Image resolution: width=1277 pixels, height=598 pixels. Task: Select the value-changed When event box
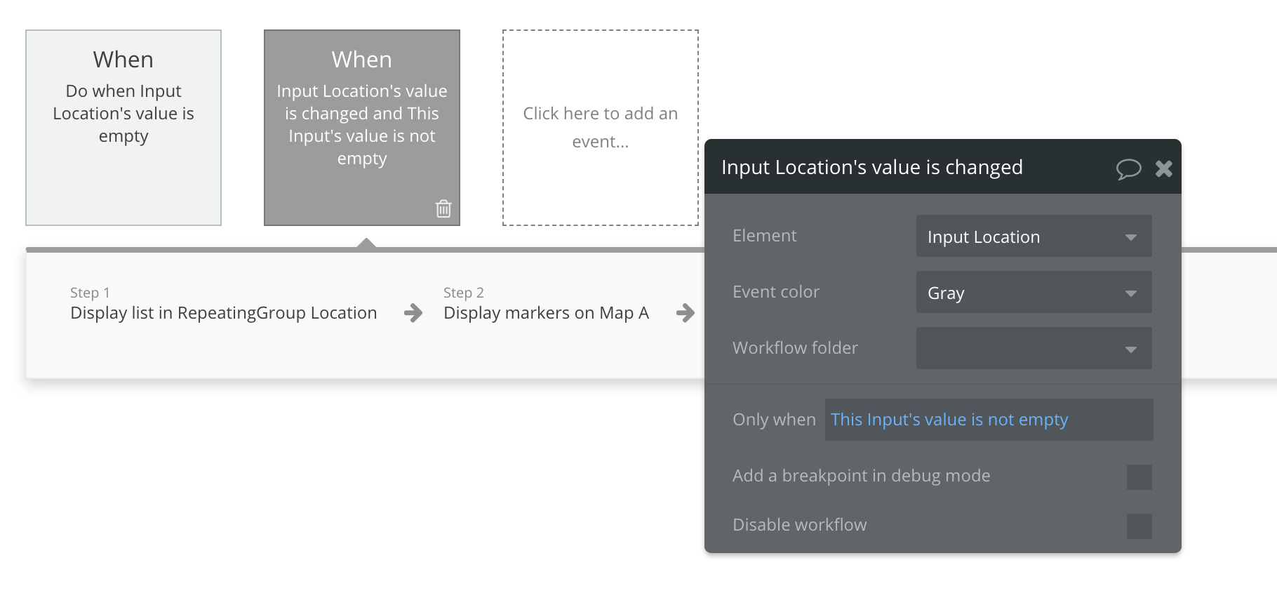362,128
